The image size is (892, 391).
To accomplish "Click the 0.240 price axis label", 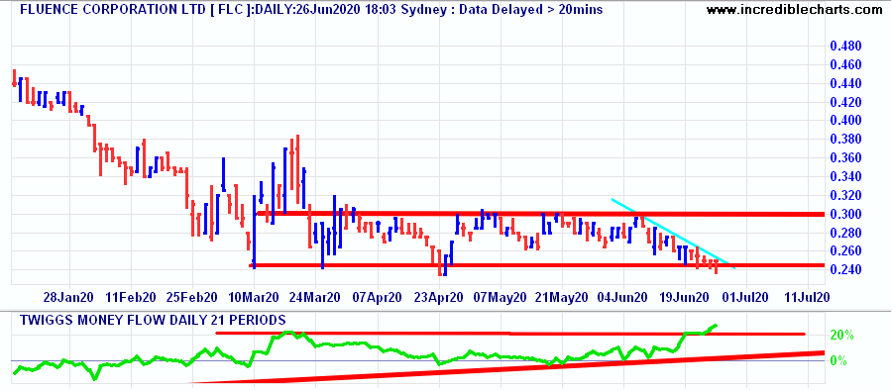I will (x=846, y=270).
